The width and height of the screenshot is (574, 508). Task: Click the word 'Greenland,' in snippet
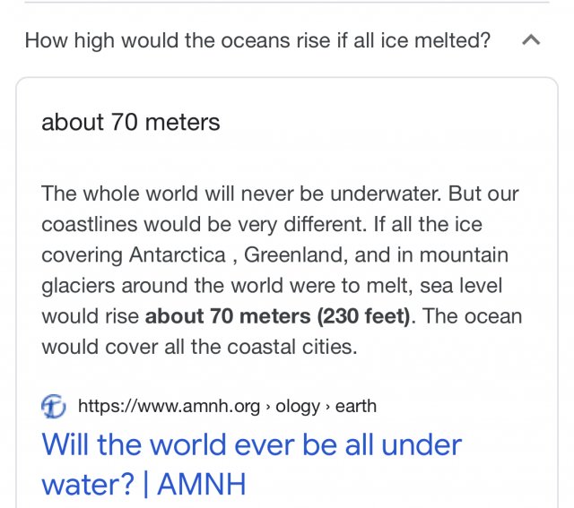pyautogui.click(x=296, y=255)
